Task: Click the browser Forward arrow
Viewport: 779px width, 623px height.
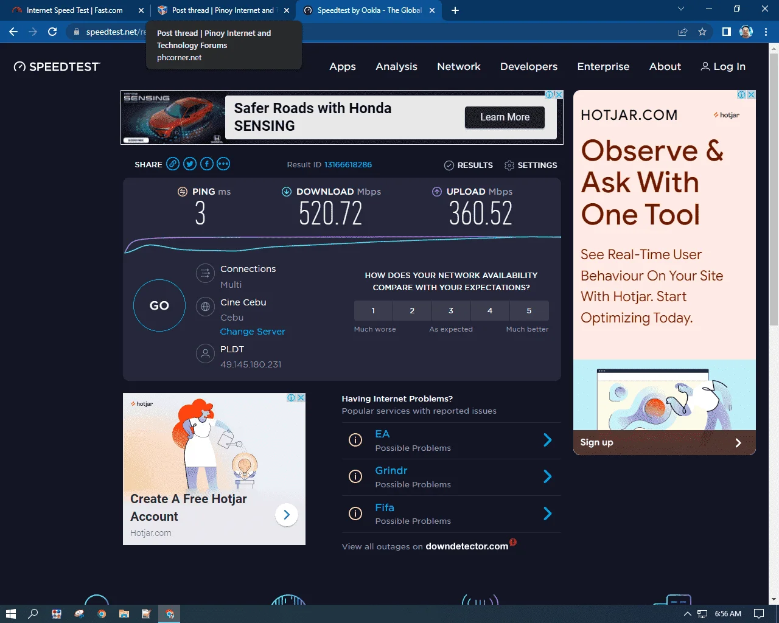Action: pyautogui.click(x=33, y=32)
